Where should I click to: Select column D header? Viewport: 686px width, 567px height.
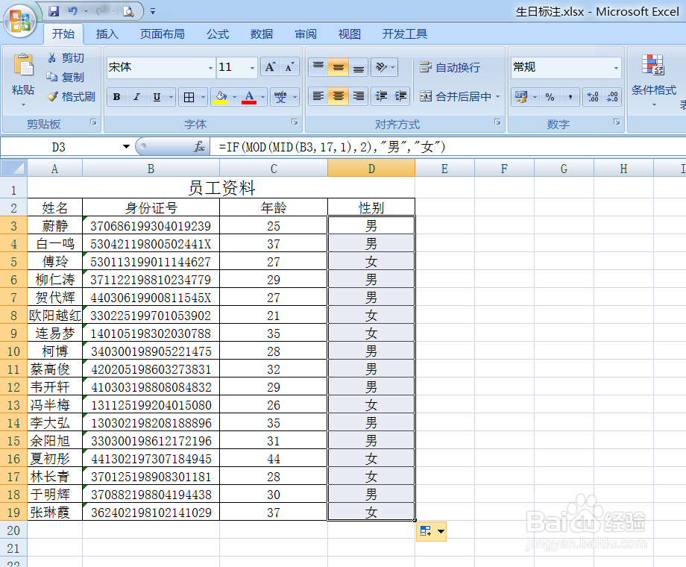(371, 168)
